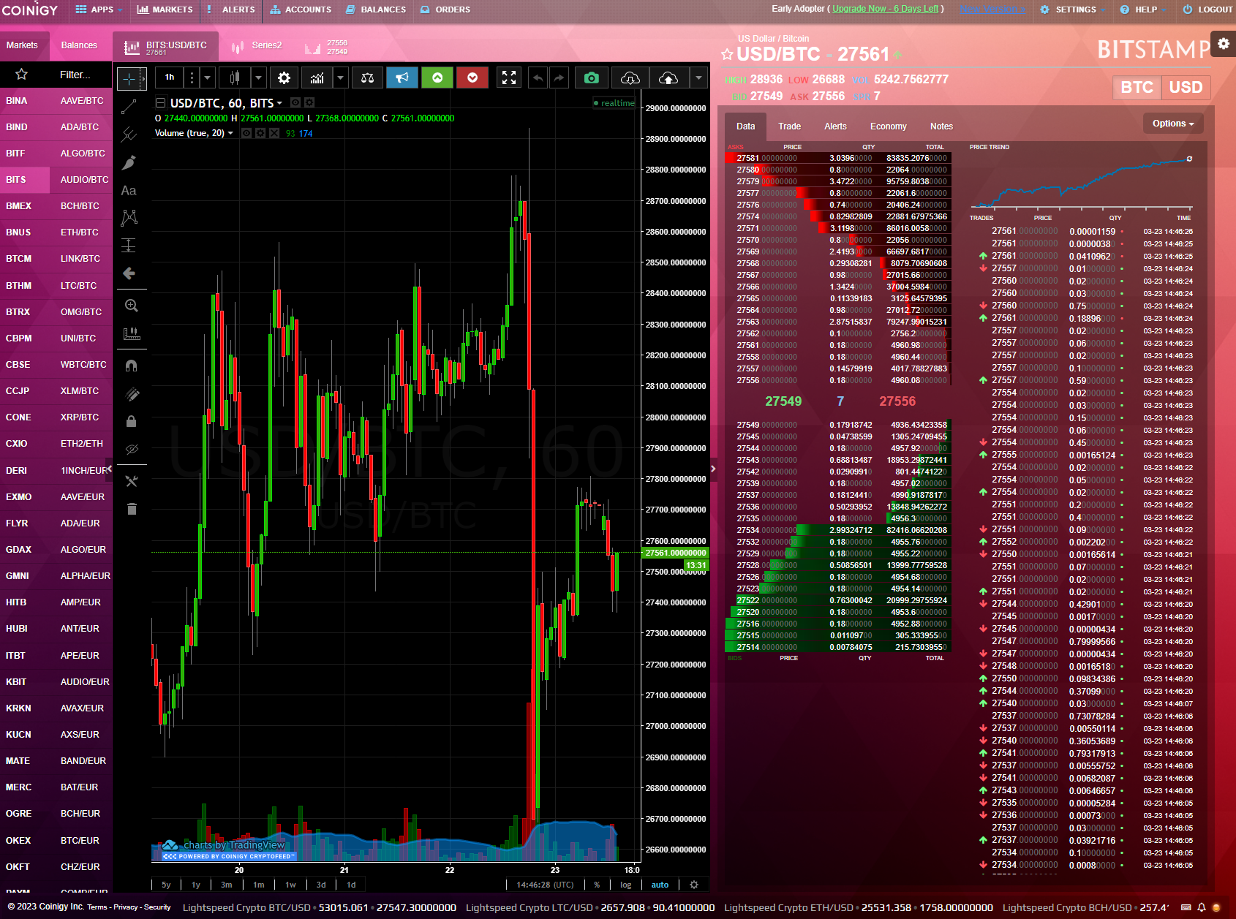Select the pitchfork drawing tool
The height and width of the screenshot is (919, 1236).
[129, 135]
